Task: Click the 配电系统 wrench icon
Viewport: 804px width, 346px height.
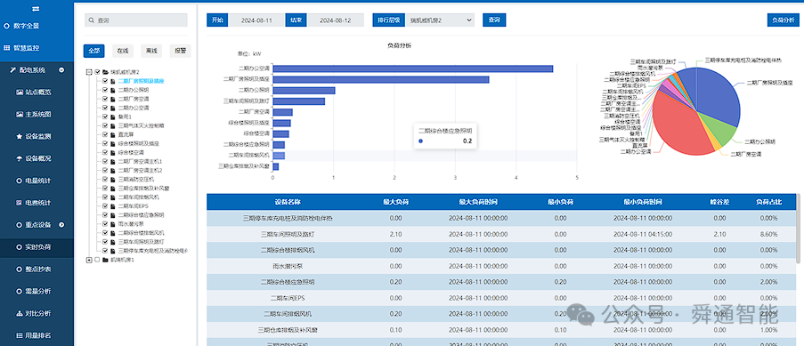Action: point(13,70)
